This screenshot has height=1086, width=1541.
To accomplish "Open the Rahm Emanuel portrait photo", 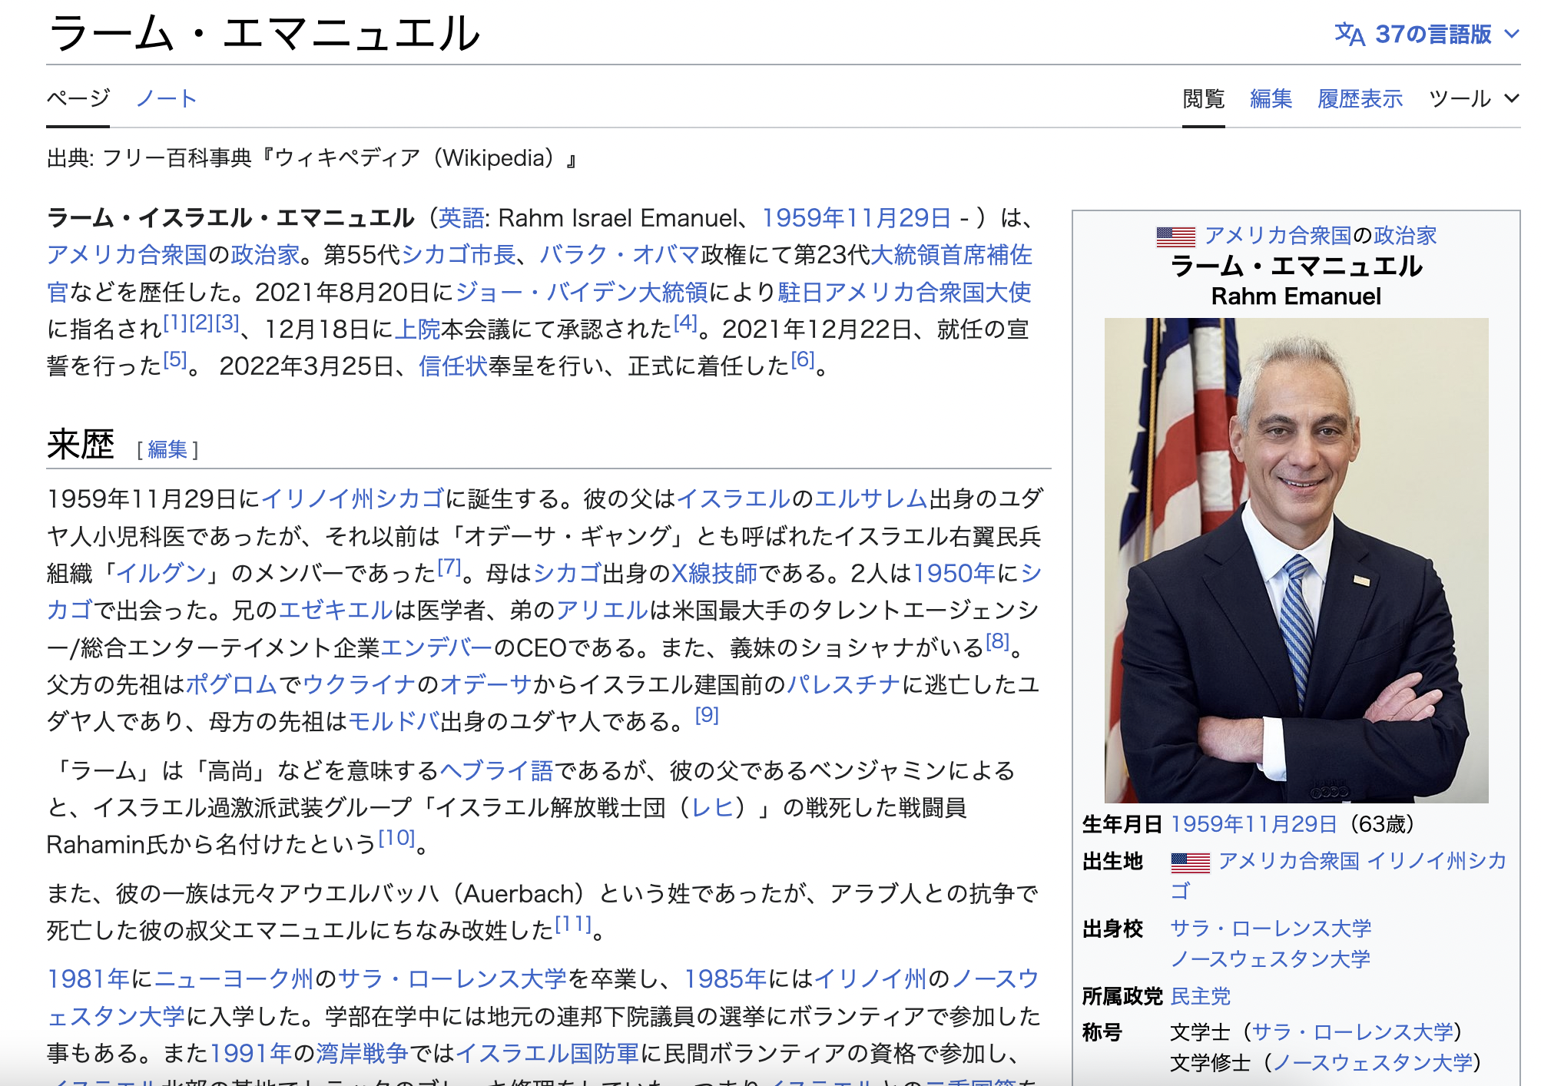I will pos(1296,560).
